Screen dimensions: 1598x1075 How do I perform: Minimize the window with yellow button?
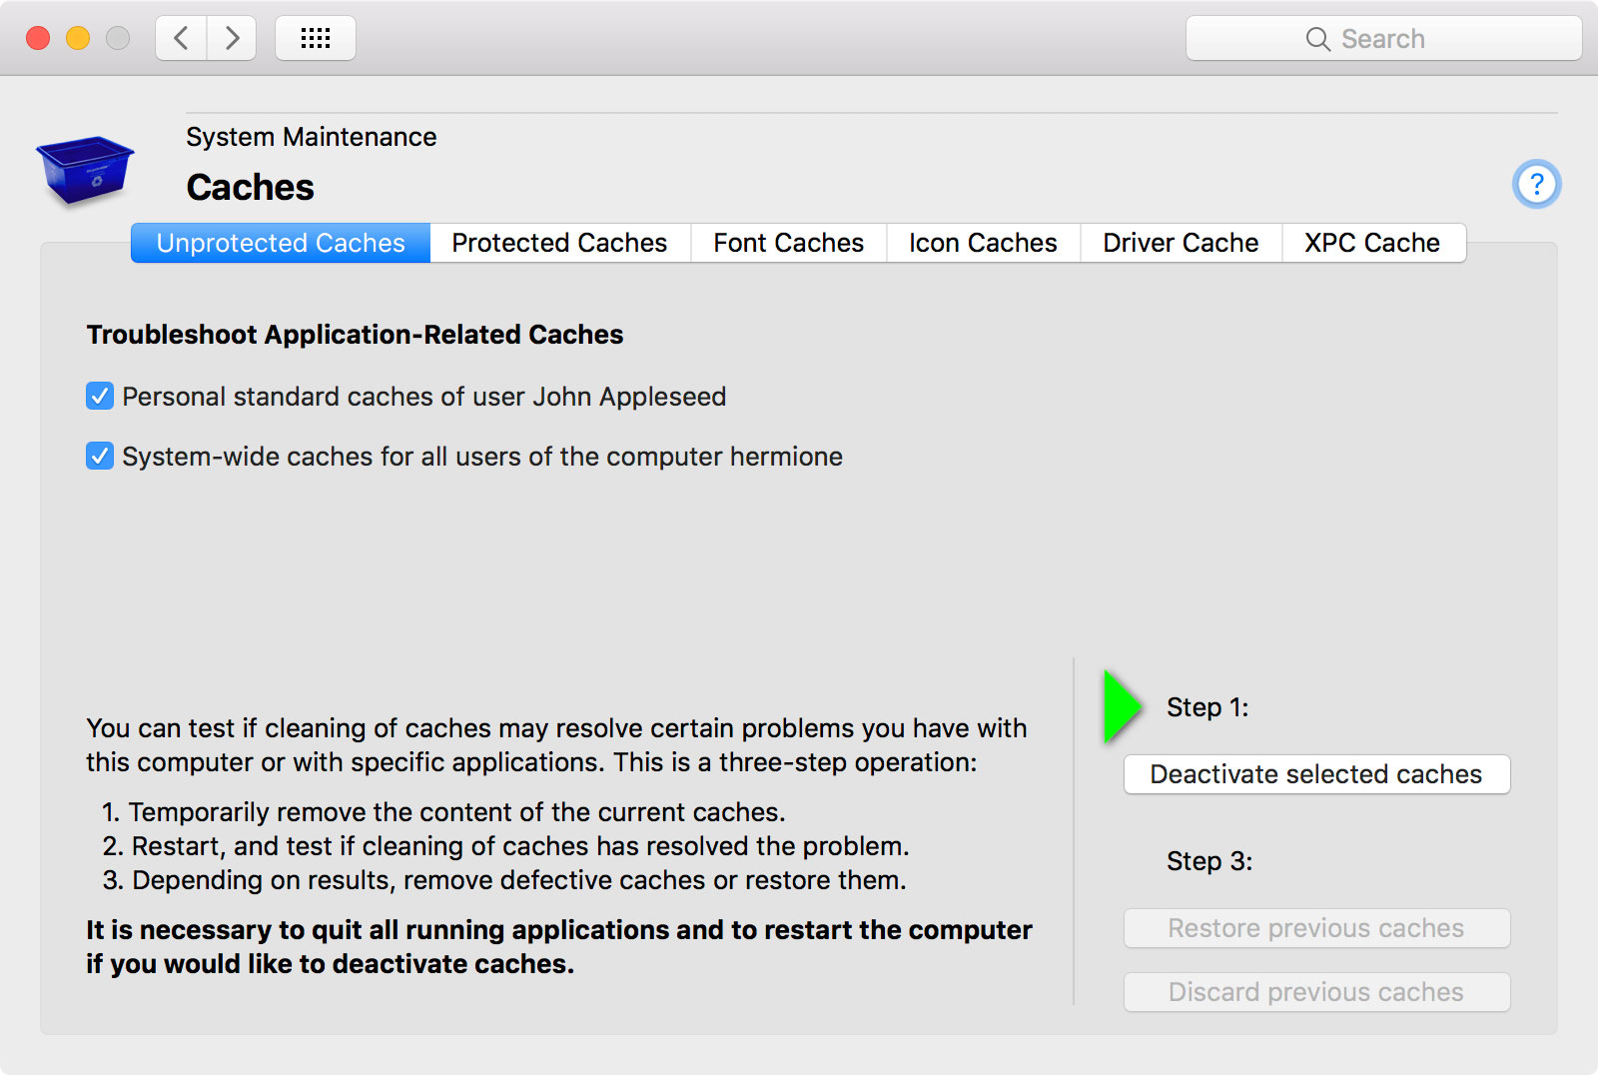coord(78,38)
